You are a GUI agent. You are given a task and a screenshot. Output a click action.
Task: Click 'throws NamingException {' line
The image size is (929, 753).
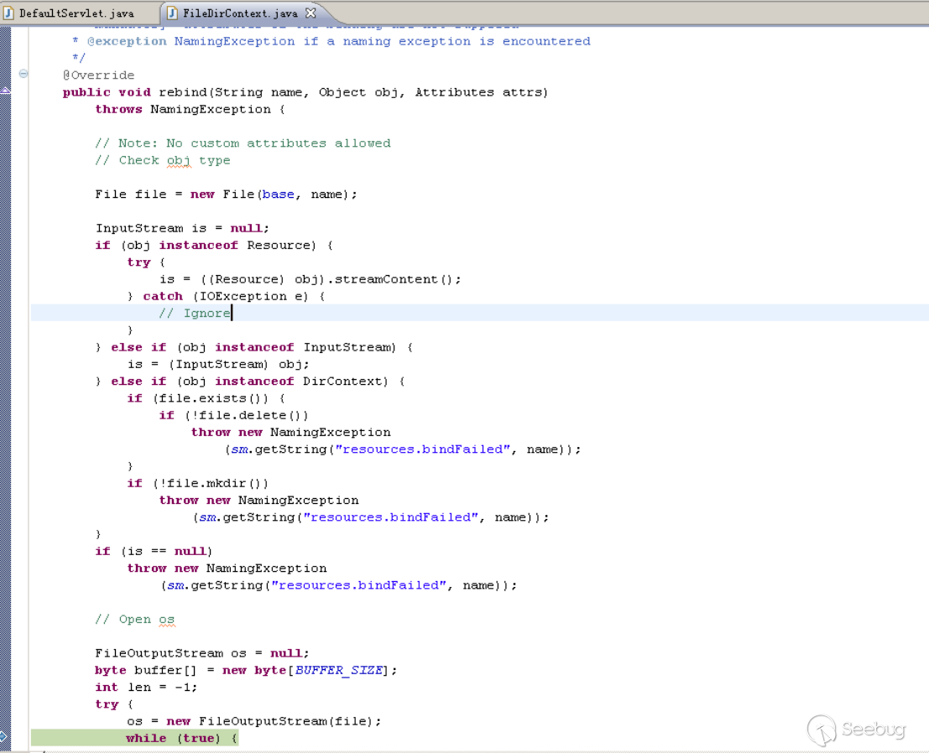190,110
